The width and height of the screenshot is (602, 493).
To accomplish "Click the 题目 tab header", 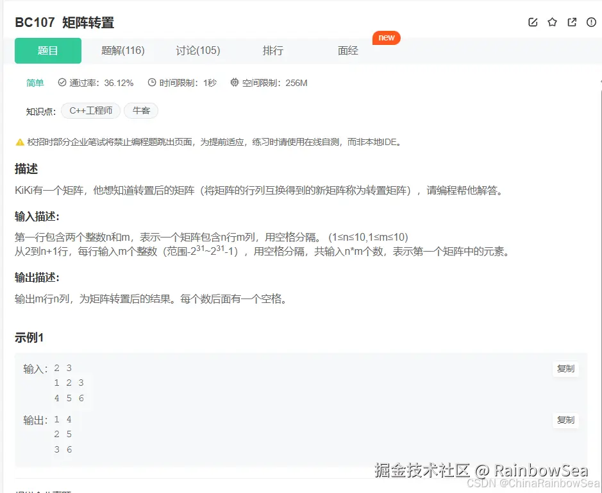I will [47, 50].
